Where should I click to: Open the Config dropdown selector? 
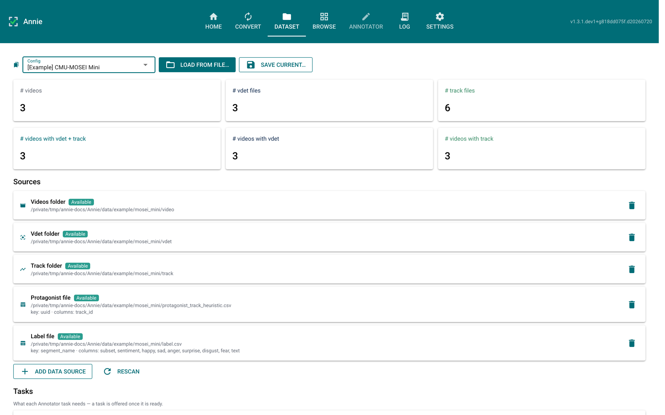click(x=89, y=65)
